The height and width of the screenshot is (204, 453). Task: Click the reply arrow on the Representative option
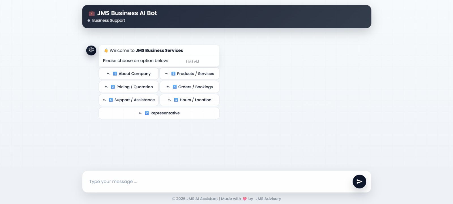(140, 113)
